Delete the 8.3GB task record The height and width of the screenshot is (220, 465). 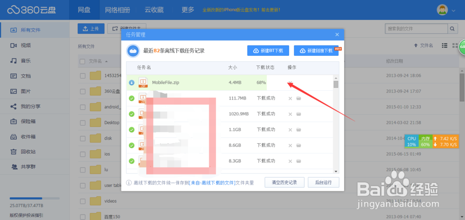(290, 161)
